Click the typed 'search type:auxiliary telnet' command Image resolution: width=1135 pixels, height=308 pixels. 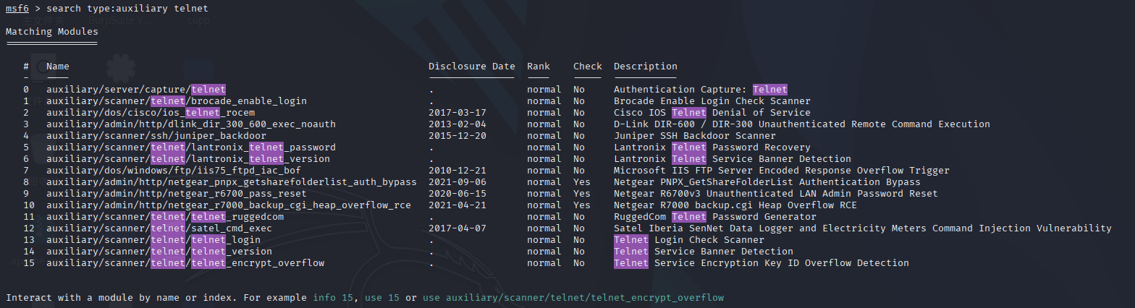pos(127,8)
